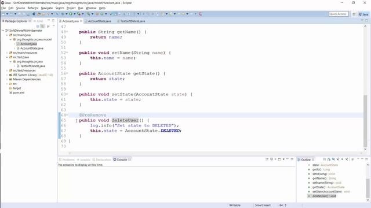371x208 pixels.
Task: Click the Open Perspective icon
Action: pyautogui.click(x=354, y=14)
